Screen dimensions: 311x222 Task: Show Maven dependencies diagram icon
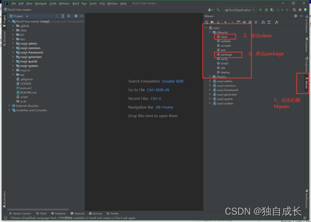click(269, 22)
